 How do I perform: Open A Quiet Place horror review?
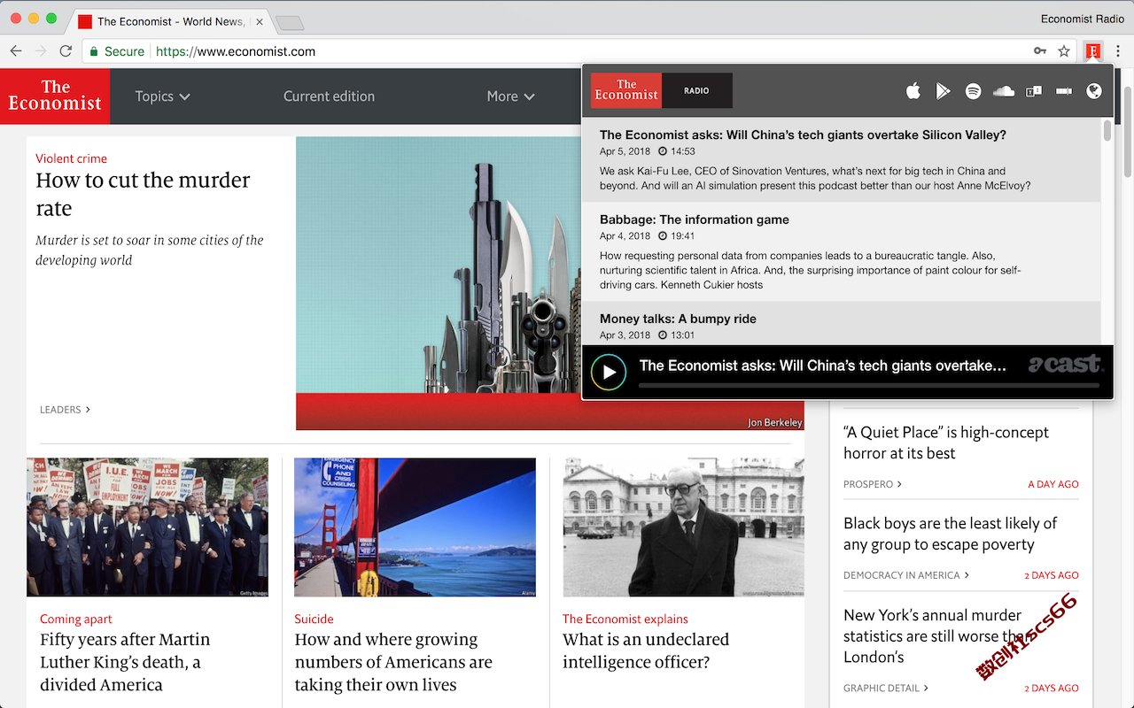tap(946, 442)
